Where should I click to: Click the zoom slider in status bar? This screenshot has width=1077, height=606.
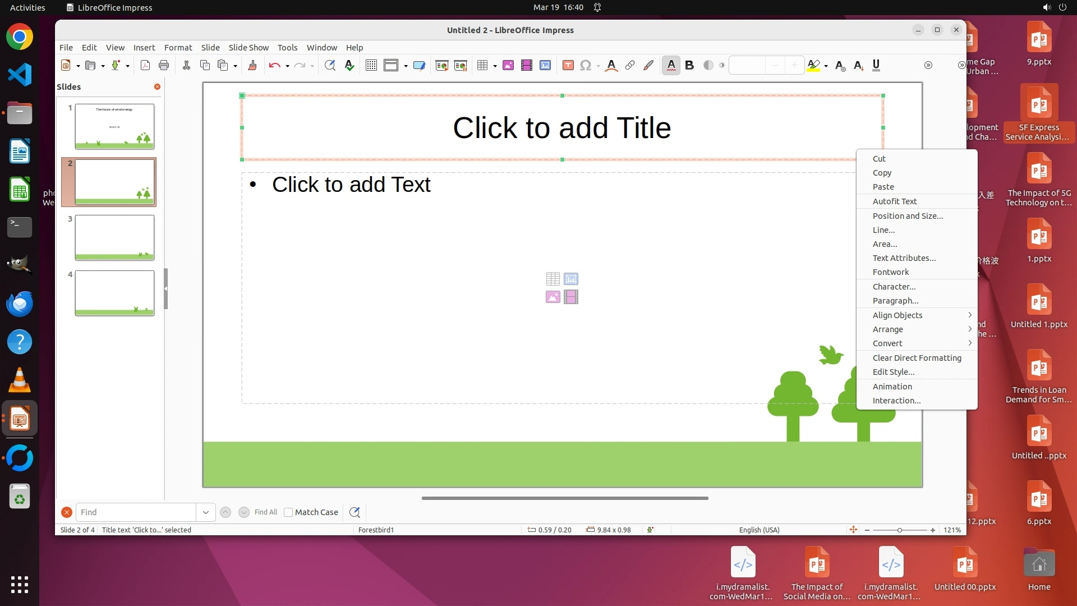tap(899, 530)
